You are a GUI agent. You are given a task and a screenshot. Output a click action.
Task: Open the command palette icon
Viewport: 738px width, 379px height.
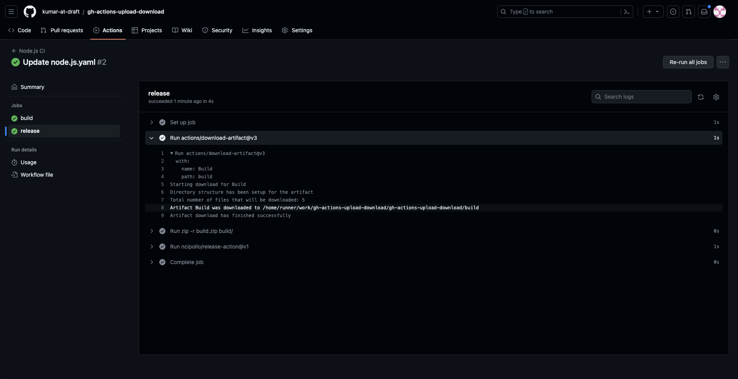point(627,12)
